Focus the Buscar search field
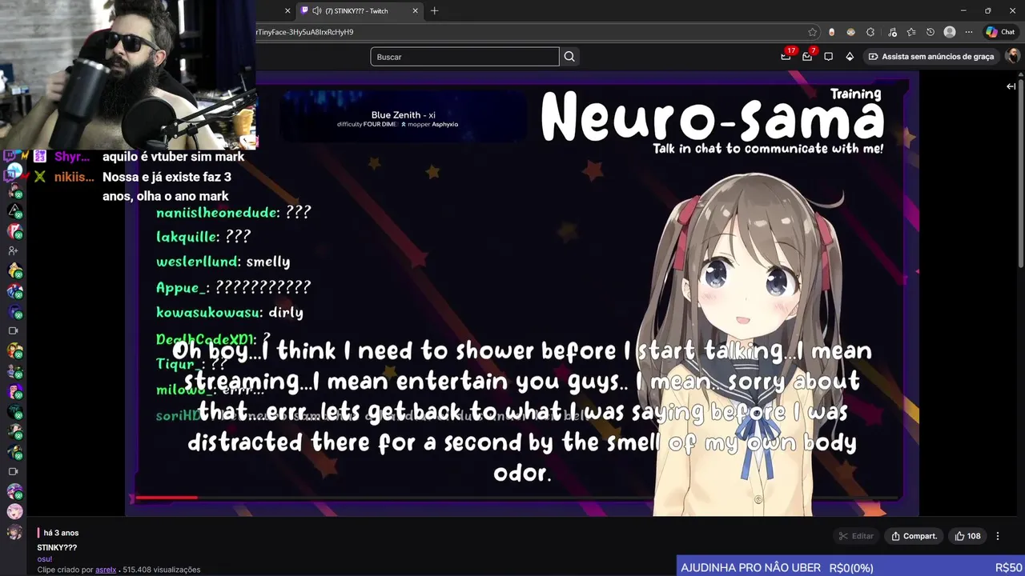The width and height of the screenshot is (1025, 576). [x=464, y=57]
